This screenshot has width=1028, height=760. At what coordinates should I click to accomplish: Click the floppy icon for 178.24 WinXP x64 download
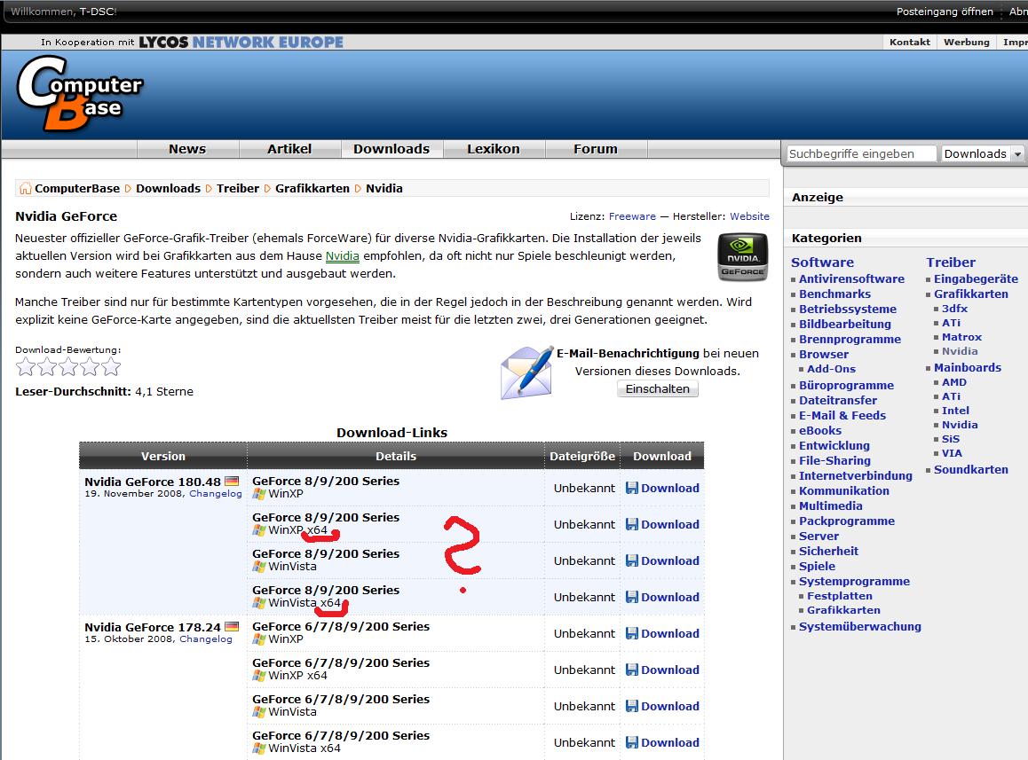[x=631, y=670]
